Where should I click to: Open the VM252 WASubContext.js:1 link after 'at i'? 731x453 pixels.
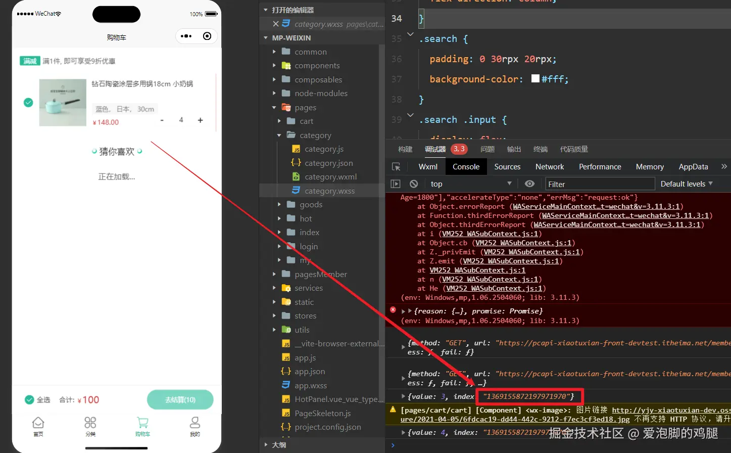pyautogui.click(x=490, y=234)
